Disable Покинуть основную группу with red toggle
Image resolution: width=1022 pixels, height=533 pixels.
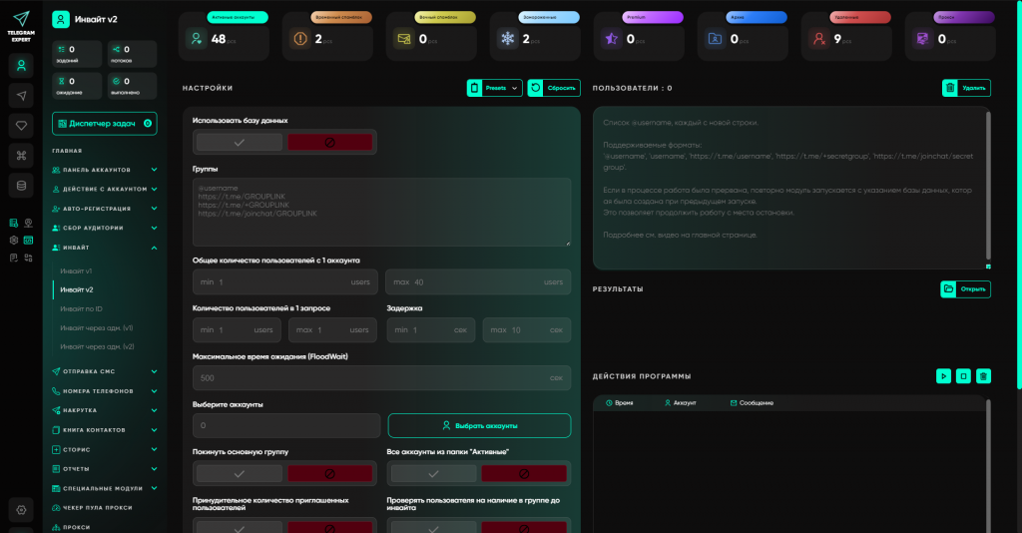(x=330, y=473)
